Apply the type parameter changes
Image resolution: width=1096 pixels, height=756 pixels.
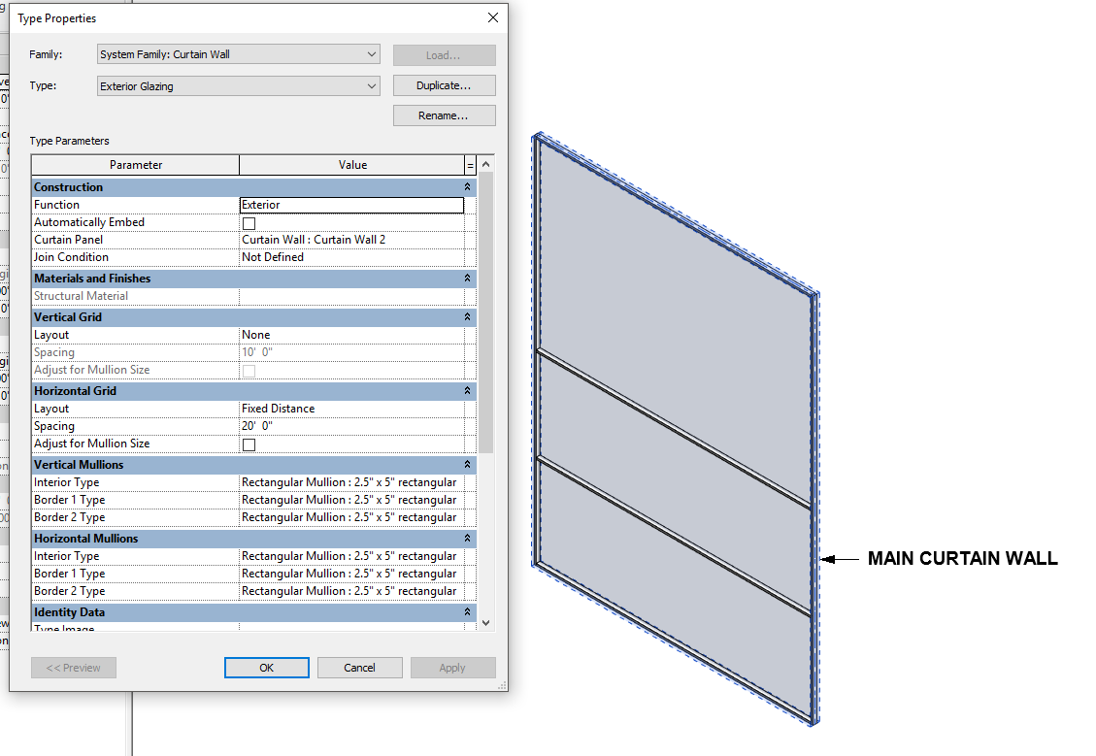[x=452, y=668]
